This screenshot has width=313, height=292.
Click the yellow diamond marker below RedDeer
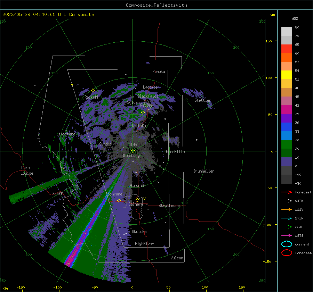[x=143, y=113]
